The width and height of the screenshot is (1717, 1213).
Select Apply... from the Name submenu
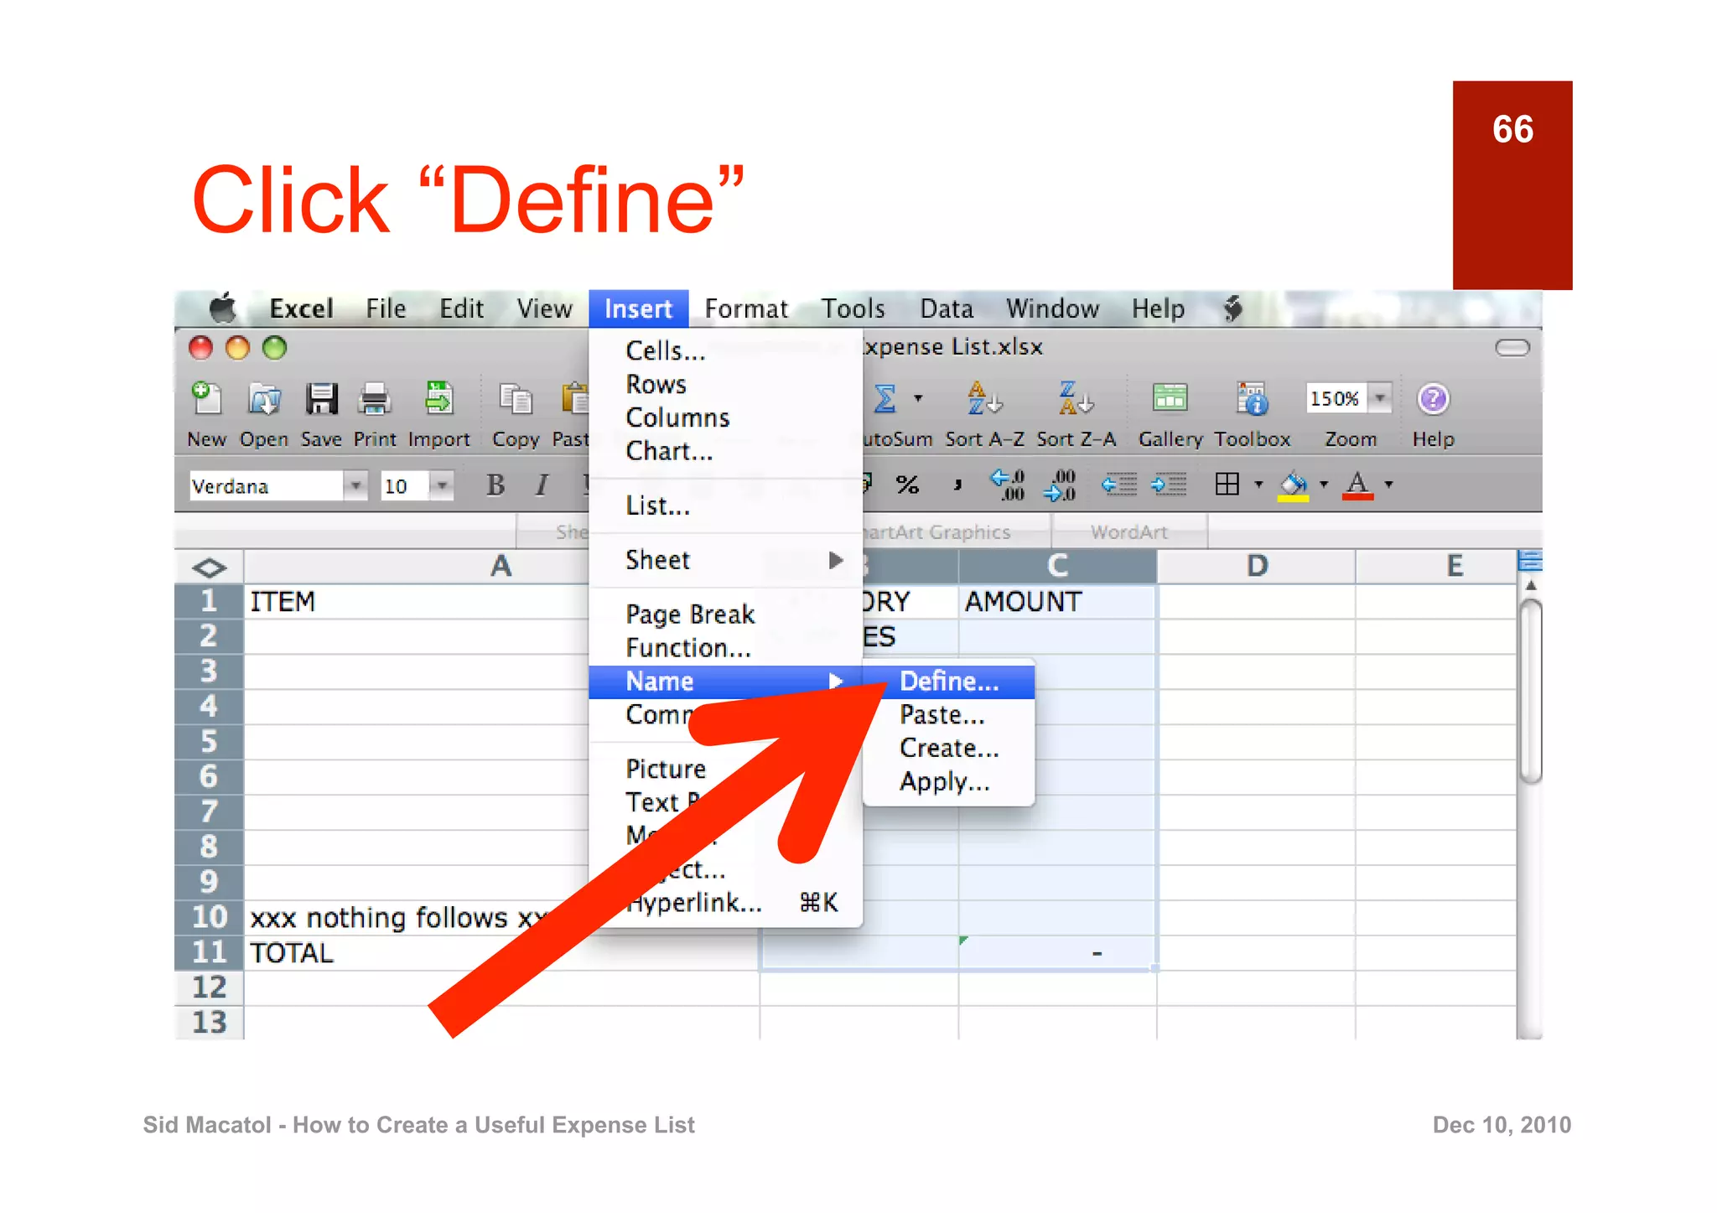(x=948, y=781)
